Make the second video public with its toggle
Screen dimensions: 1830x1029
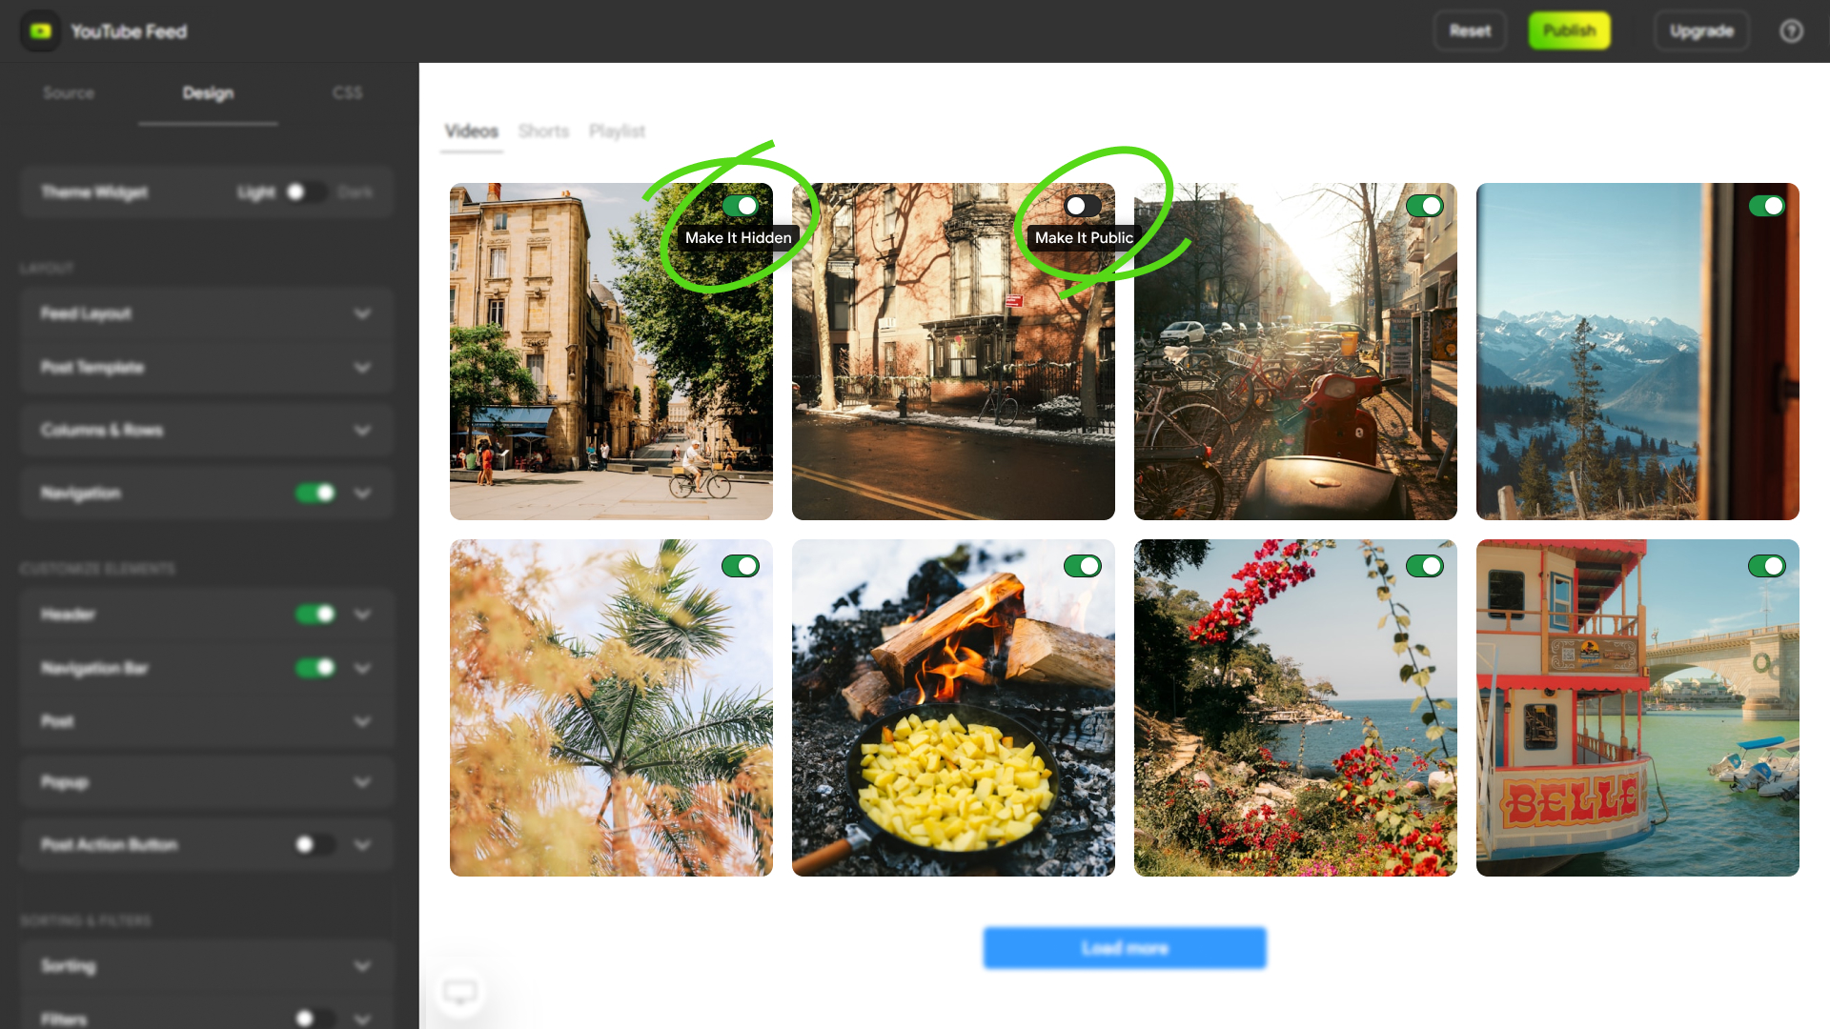pyautogui.click(x=1086, y=206)
